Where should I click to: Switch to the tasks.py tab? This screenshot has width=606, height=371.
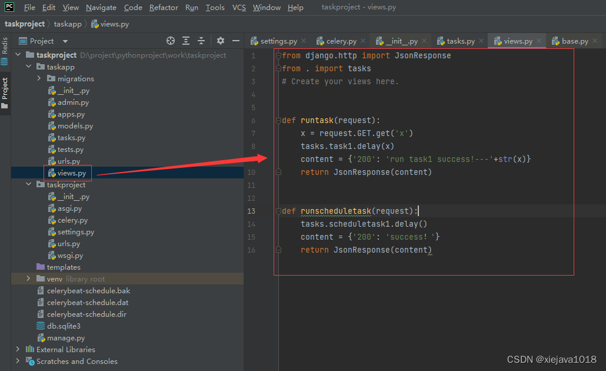(x=460, y=41)
